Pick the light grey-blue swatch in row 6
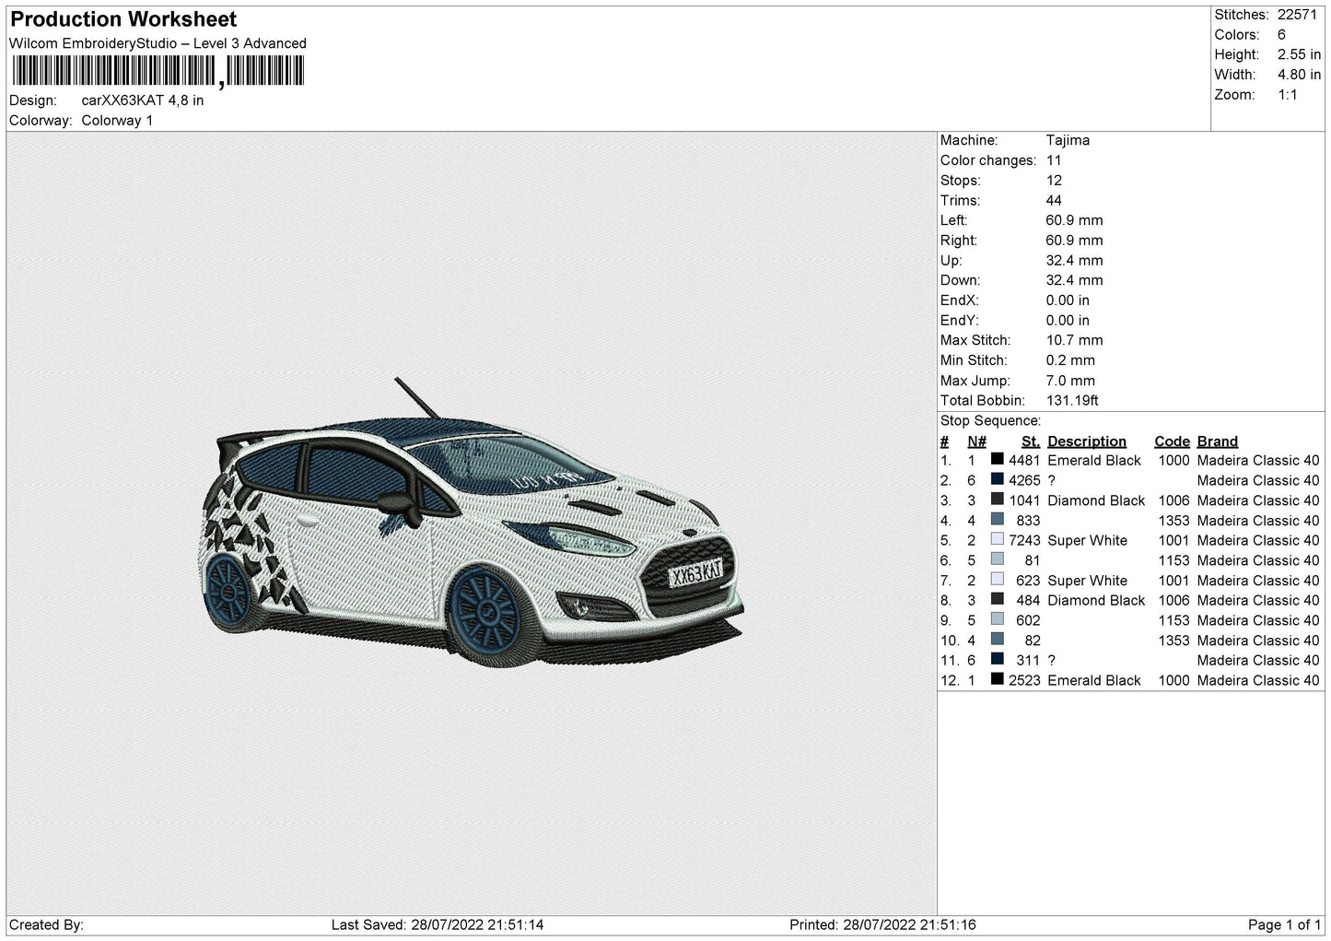Image resolution: width=1331 pixels, height=941 pixels. tap(997, 559)
